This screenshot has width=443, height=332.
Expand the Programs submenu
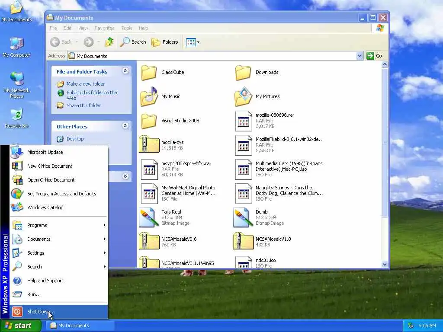(59, 225)
